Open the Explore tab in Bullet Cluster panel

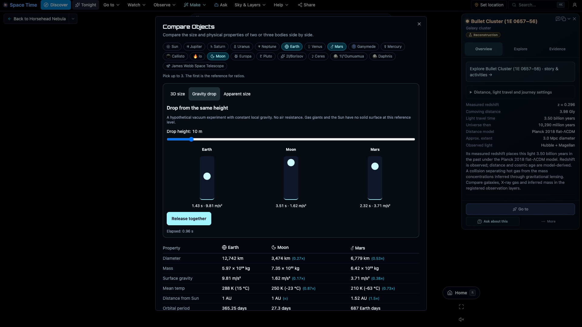tap(520, 49)
